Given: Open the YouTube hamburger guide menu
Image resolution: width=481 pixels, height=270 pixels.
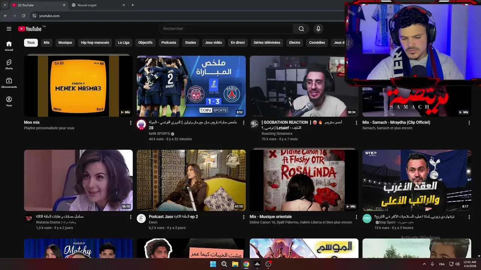Looking at the screenshot, I should [x=9, y=29].
